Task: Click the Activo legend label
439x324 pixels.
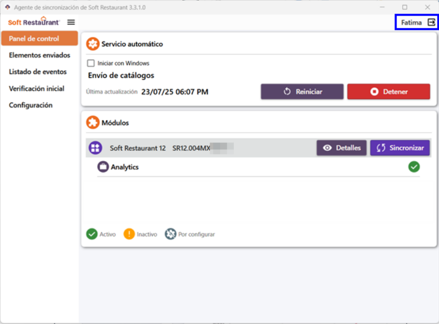Action: click(108, 234)
